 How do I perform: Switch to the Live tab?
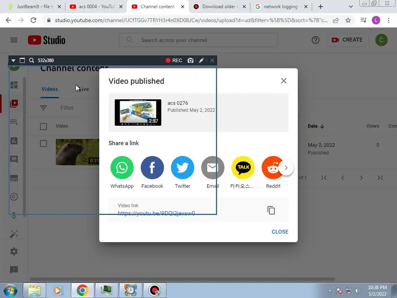[83, 89]
